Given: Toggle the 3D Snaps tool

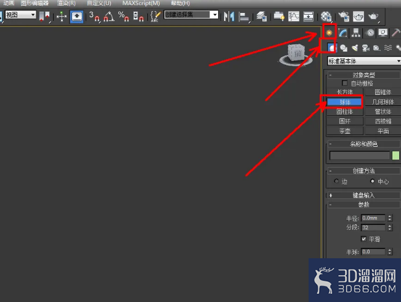Looking at the screenshot, I should [94, 17].
